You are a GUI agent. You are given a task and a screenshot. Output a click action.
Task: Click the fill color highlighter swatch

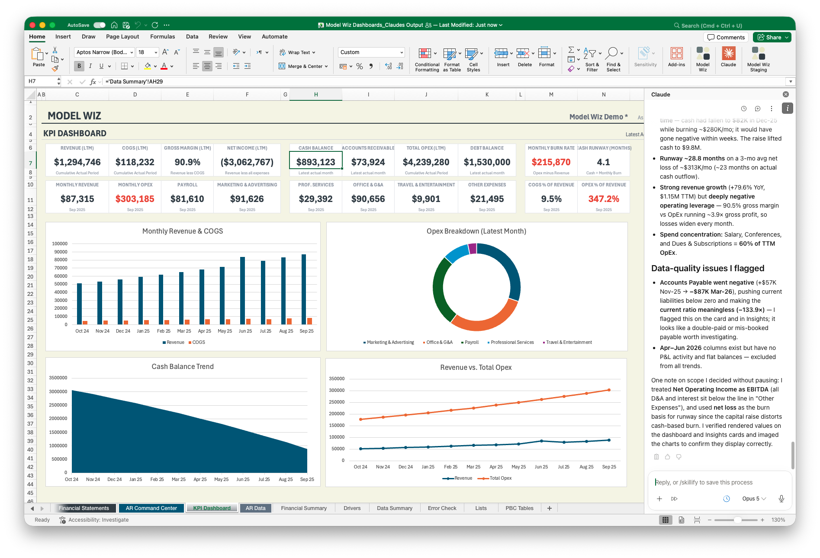click(148, 66)
